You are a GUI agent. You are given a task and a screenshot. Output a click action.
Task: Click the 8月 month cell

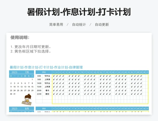[x=27, y=109]
